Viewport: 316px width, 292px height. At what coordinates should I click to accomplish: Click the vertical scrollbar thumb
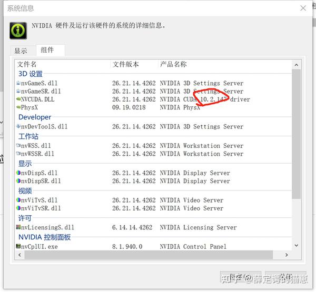pyautogui.click(x=296, y=134)
